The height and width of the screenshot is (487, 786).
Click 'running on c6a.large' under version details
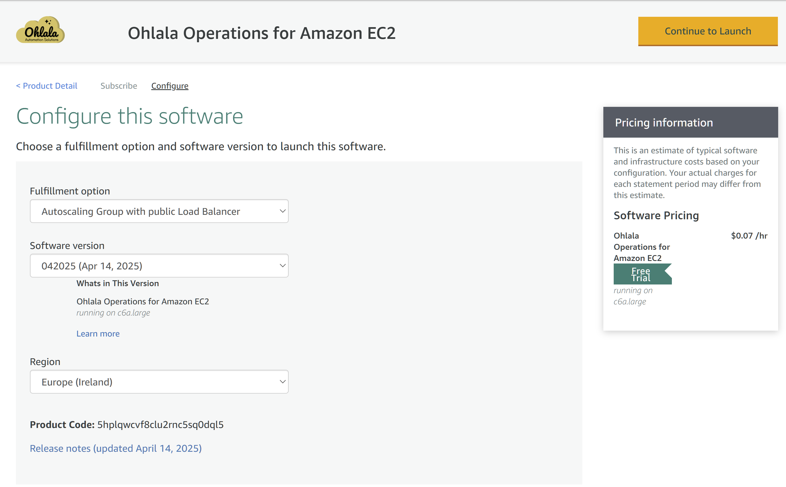pos(113,313)
